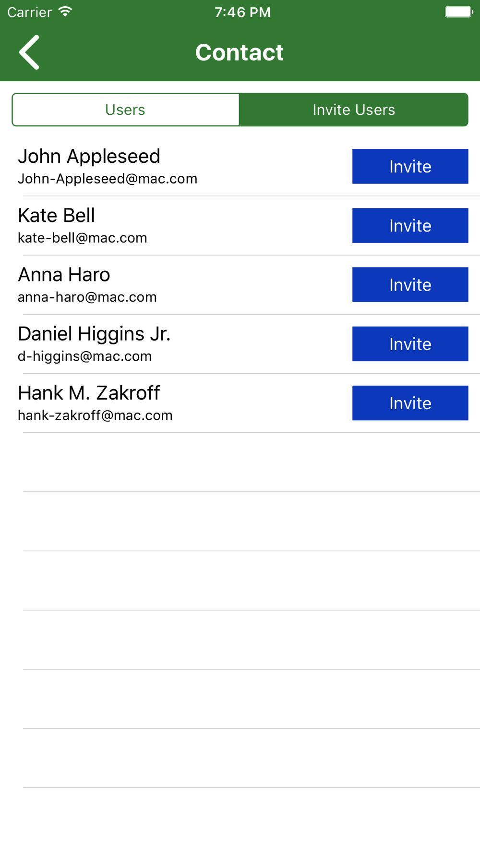Select John Appleseed's name
The image size is (480, 854).
[x=89, y=157]
